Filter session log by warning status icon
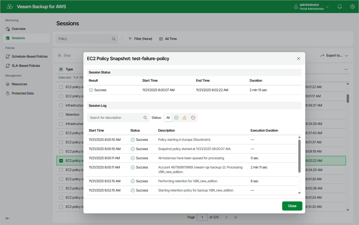The width and height of the screenshot is (359, 225). [x=185, y=118]
